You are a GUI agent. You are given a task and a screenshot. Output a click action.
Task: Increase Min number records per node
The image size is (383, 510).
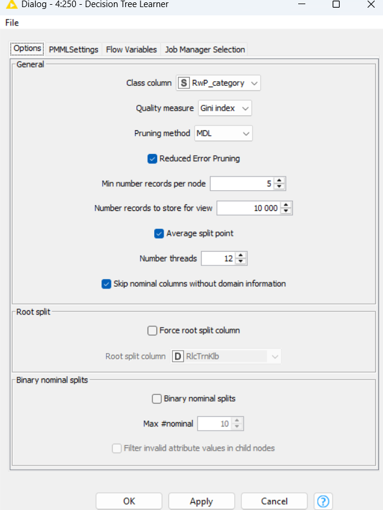click(280, 181)
